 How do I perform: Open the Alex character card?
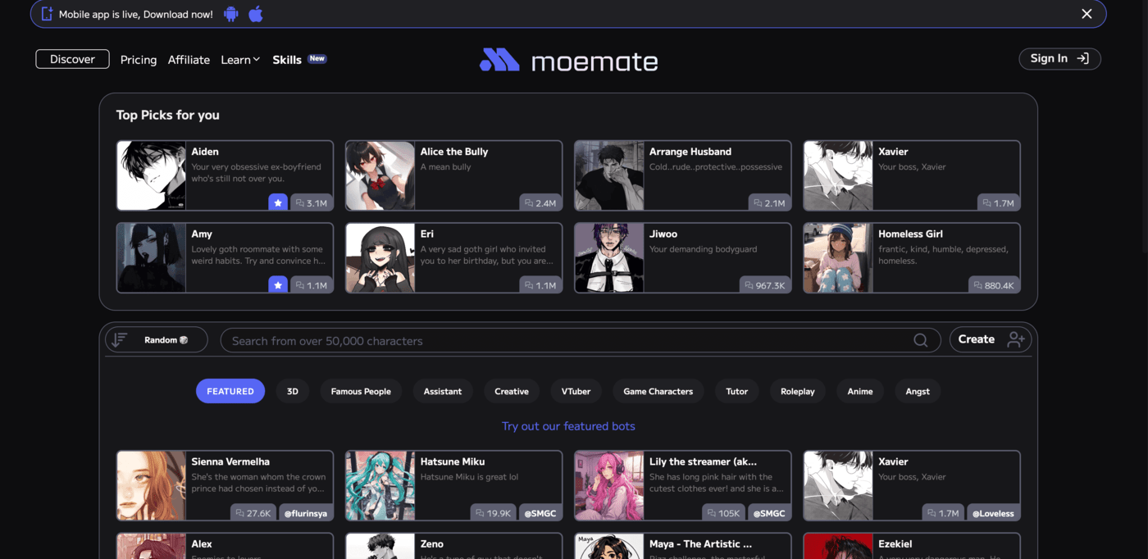pyautogui.click(x=225, y=546)
